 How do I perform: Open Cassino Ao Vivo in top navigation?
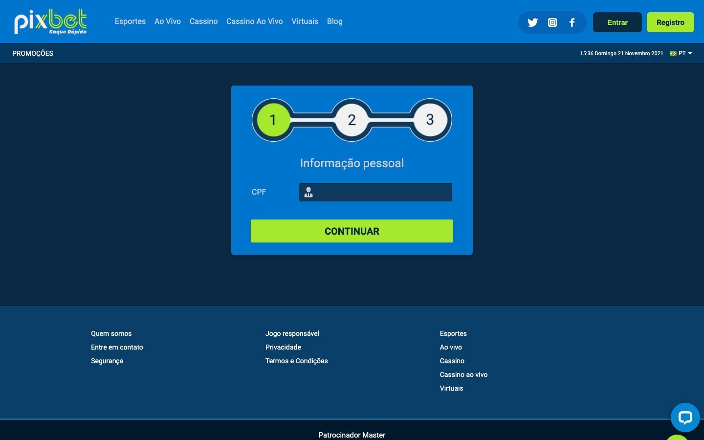pos(255,22)
